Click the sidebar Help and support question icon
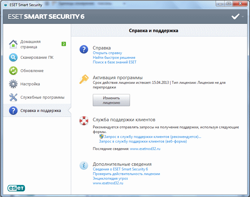The image size is (250, 197). click(13, 111)
